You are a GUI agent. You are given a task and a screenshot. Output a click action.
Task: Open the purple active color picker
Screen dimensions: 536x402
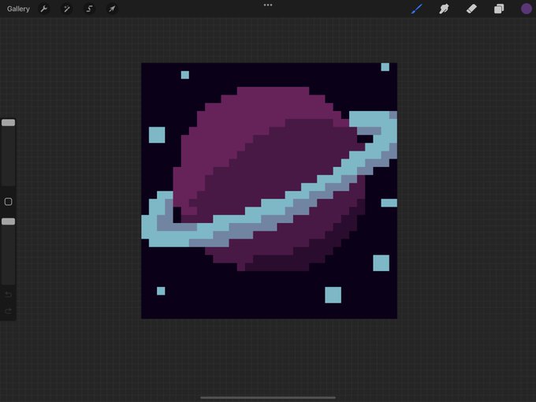tap(526, 9)
